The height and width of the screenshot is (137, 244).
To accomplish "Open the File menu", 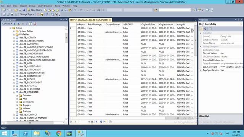I will (x=3, y=6).
